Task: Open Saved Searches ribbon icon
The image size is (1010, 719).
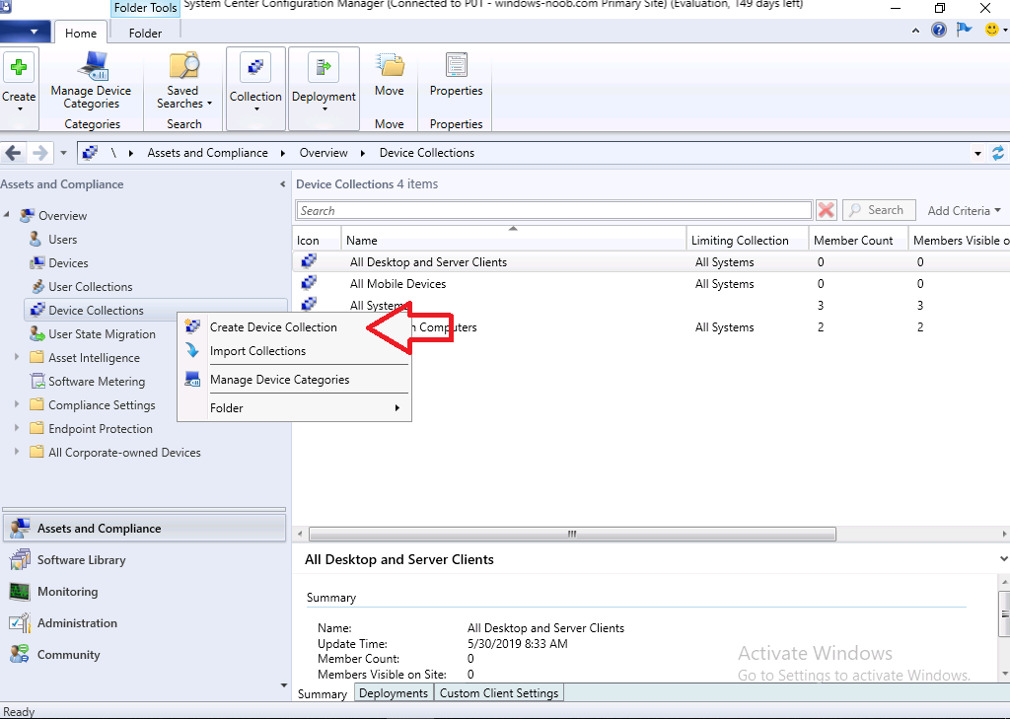Action: pos(184,66)
